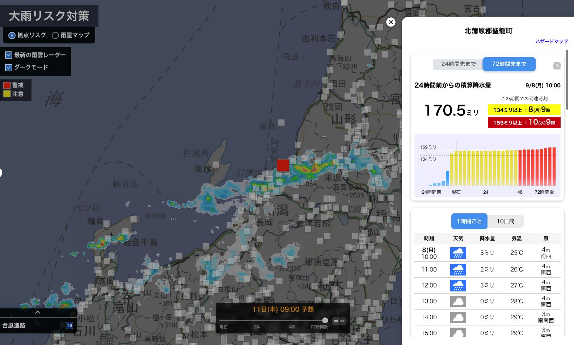Click the gray question mark help icon

tap(557, 66)
